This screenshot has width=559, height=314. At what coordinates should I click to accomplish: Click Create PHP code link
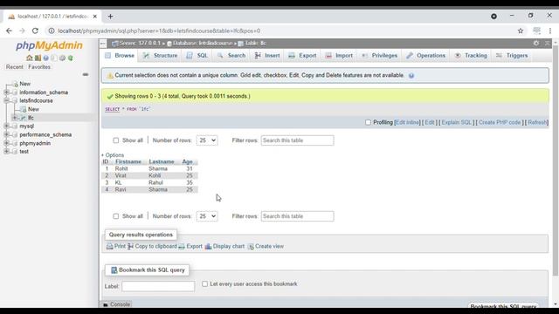coord(500,122)
